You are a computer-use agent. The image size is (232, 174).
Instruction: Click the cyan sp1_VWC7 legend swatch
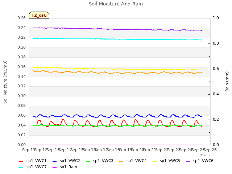pos(21,167)
